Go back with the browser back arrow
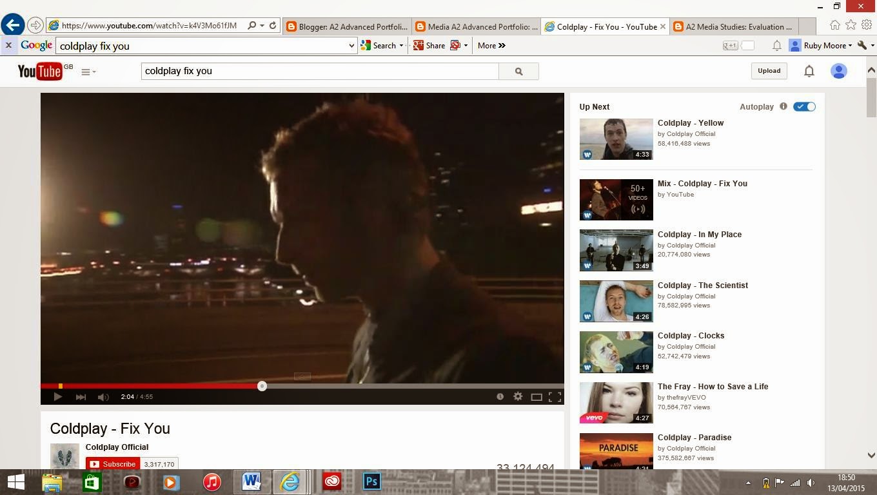 point(13,25)
